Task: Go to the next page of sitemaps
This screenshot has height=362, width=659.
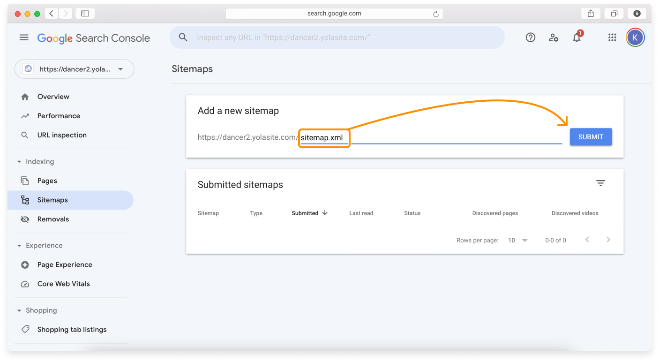Action: 608,240
